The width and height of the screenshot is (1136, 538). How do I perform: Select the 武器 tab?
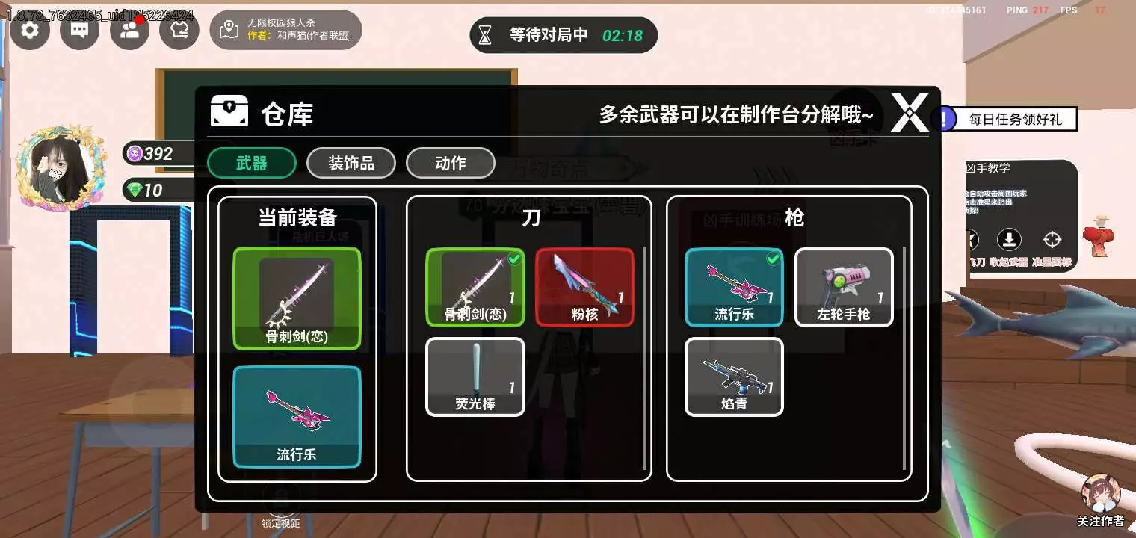[x=252, y=163]
